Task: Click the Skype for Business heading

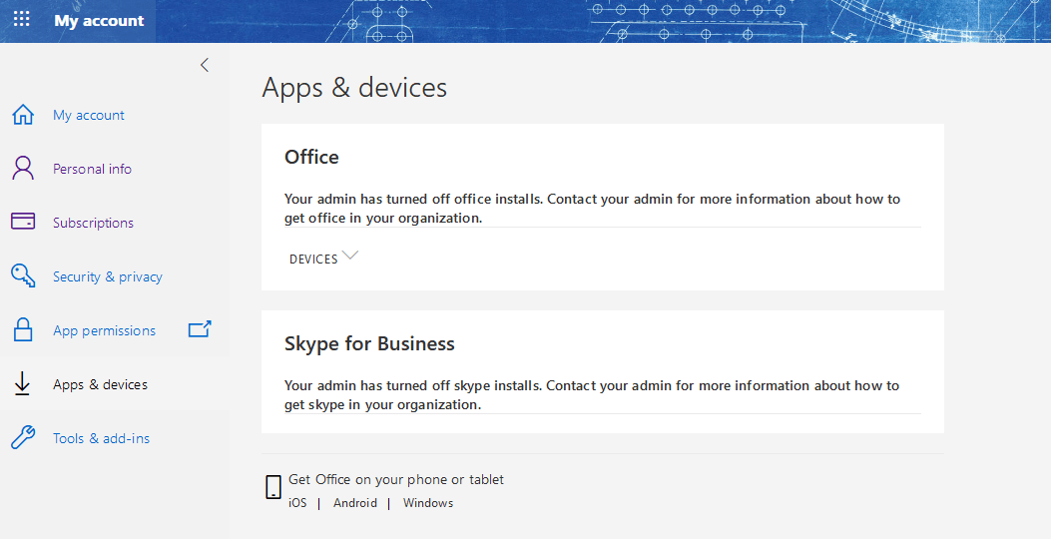Action: click(369, 344)
